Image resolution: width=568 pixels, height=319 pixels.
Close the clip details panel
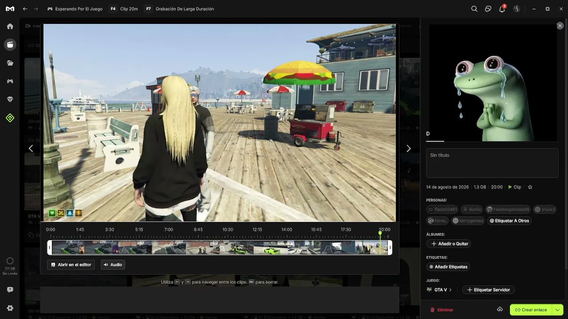coord(560,26)
